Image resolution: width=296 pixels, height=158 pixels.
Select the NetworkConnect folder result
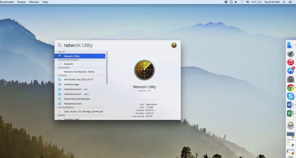80,103
